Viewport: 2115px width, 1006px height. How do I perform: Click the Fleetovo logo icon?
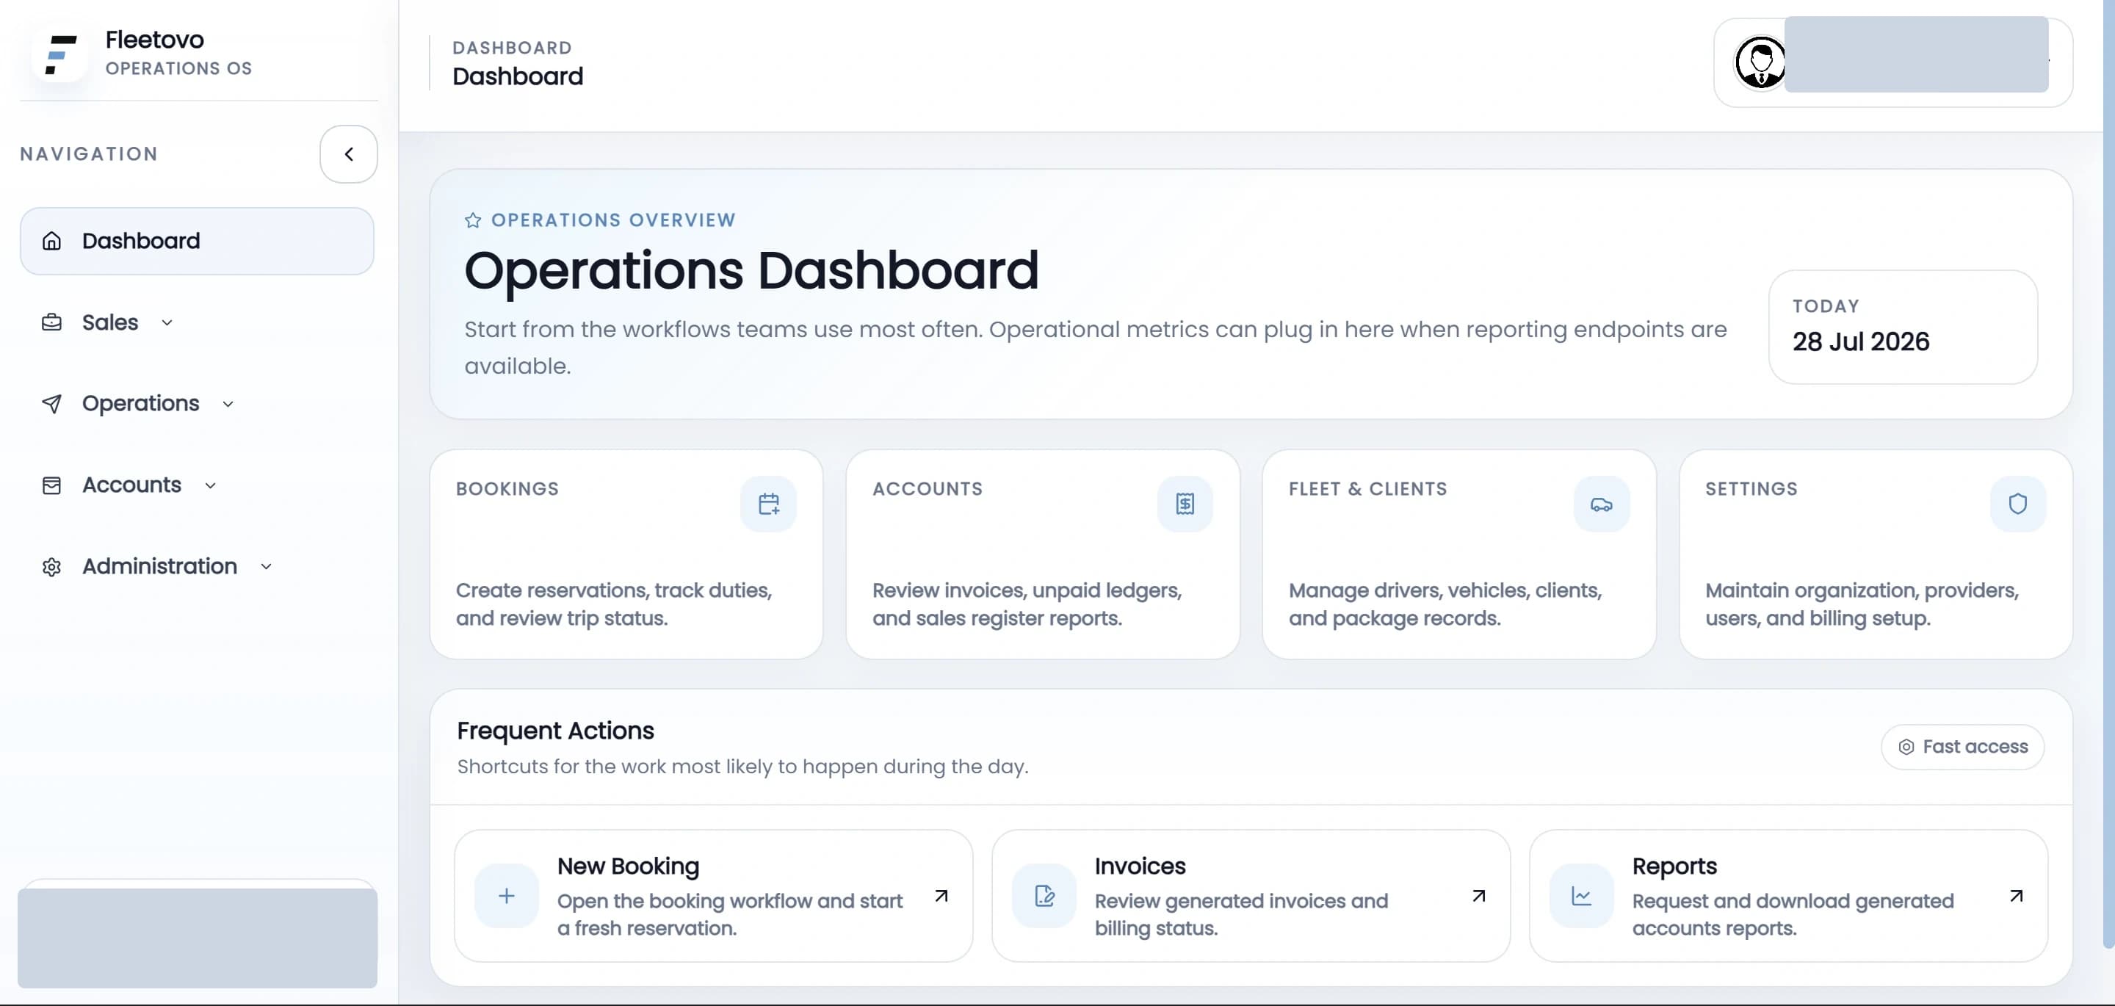(60, 54)
